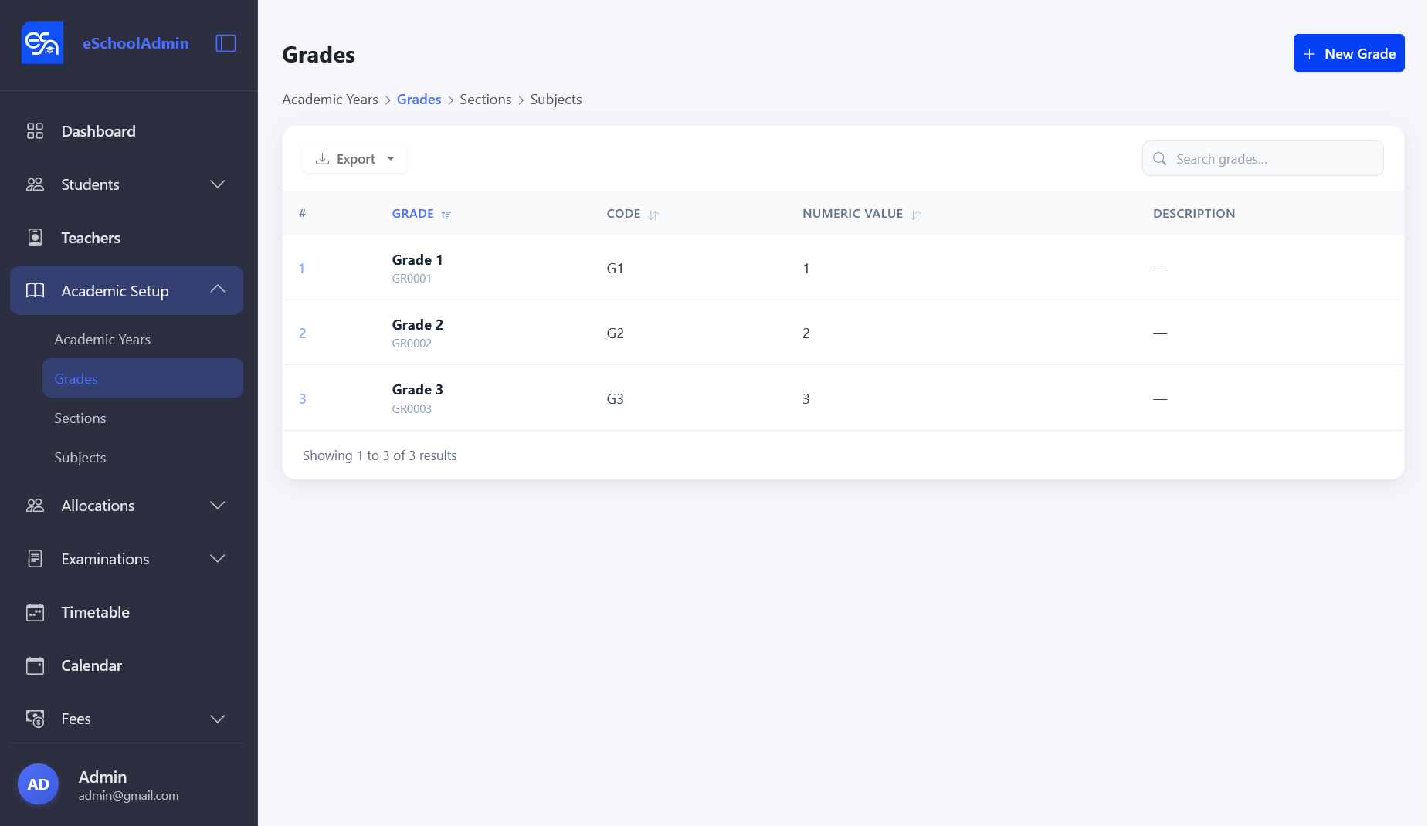Viewport: 1428px width, 826px height.
Task: Collapse the sidebar with the panel toggle icon
Action: click(x=226, y=43)
